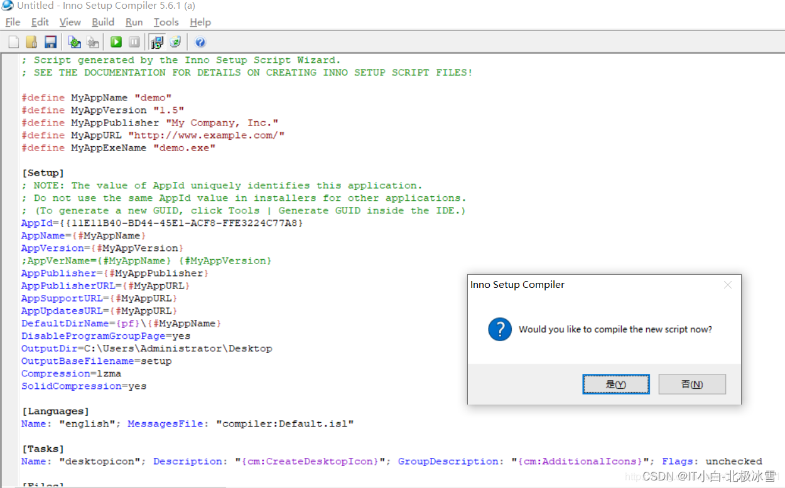Screen dimensions: 785x488
Task: Click the Compression=lzma line
Action: tap(71, 374)
